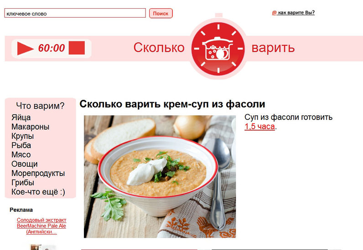The height and width of the screenshot is (250, 363).
Task: Open the BeerMachine Pale Ale ad link
Action: point(41,226)
